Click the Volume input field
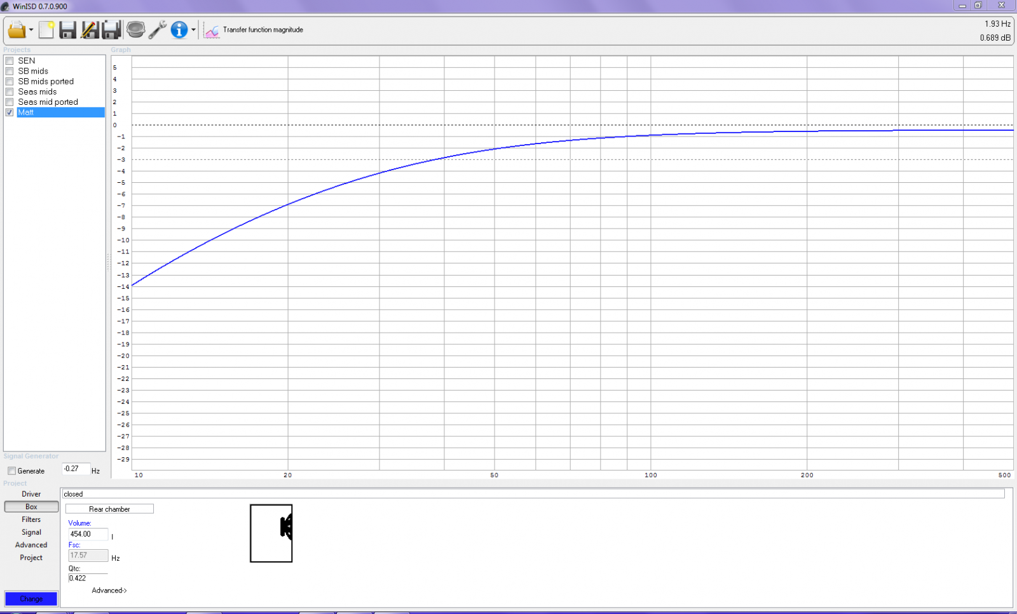 click(x=88, y=534)
